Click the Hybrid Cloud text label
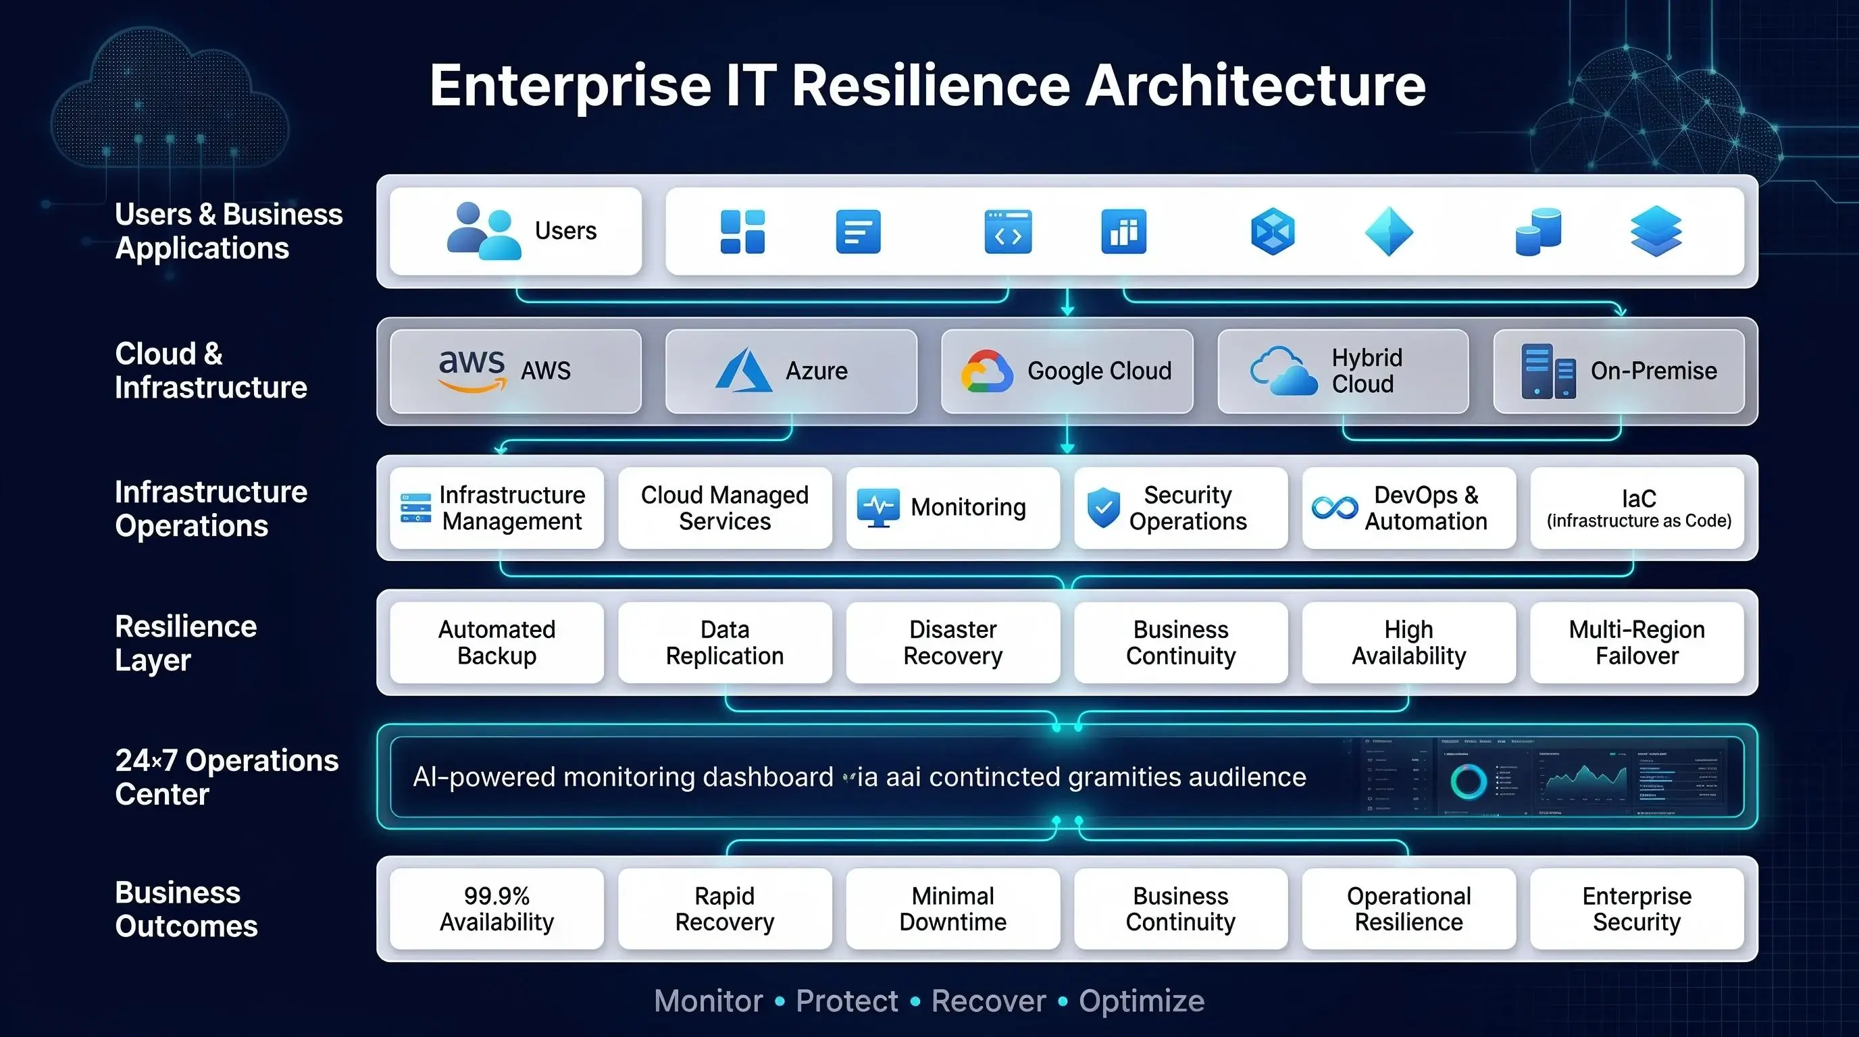Image resolution: width=1859 pixels, height=1037 pixels. pyautogui.click(x=1367, y=371)
